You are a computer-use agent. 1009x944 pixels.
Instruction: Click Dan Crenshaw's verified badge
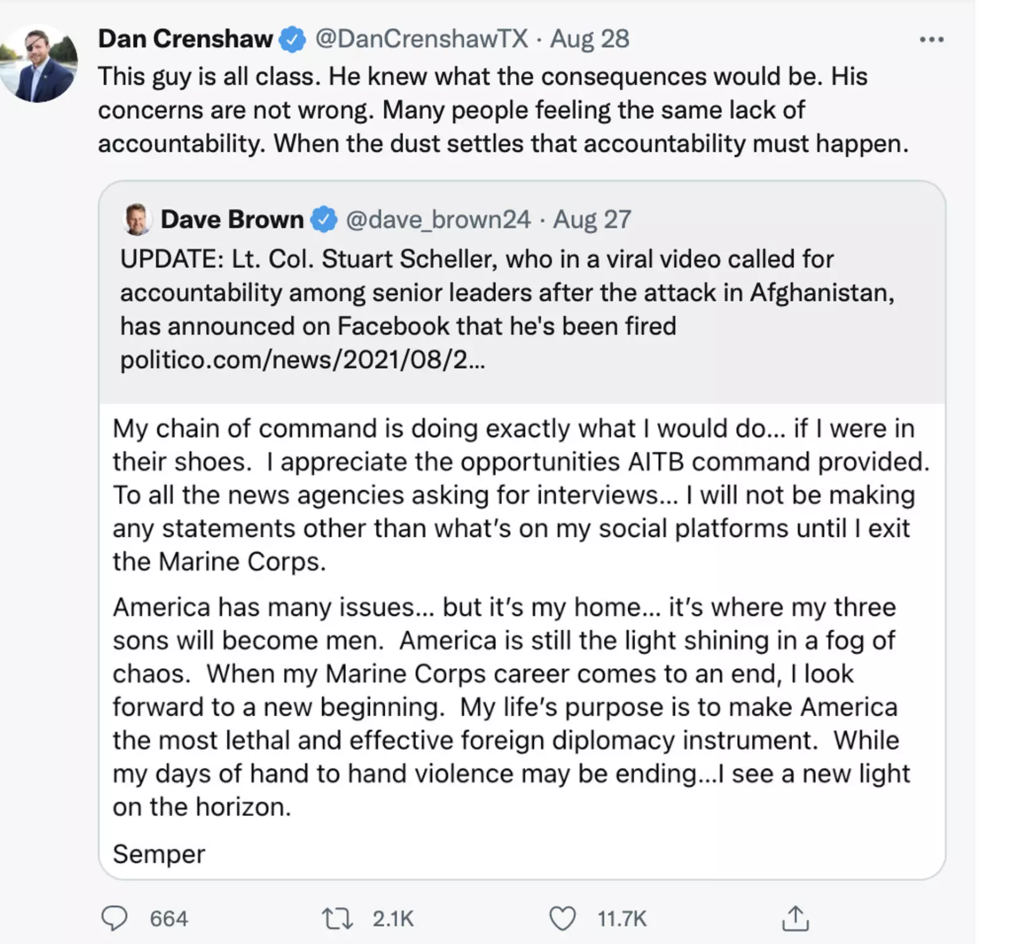click(x=292, y=39)
